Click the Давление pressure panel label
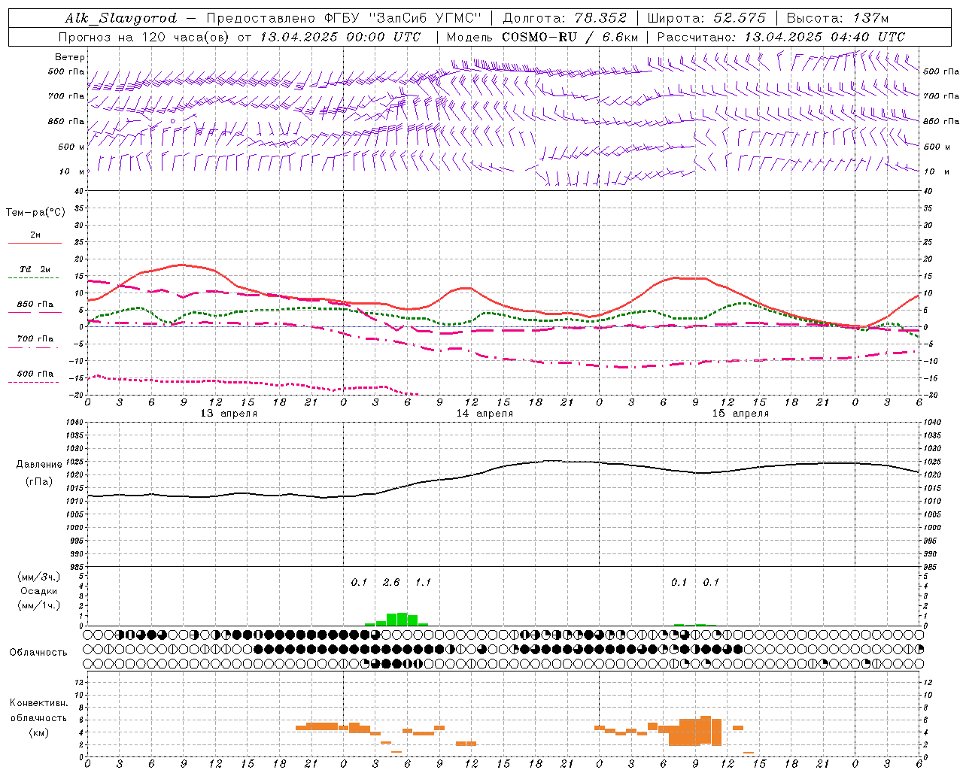This screenshot has width=963, height=770. [39, 465]
